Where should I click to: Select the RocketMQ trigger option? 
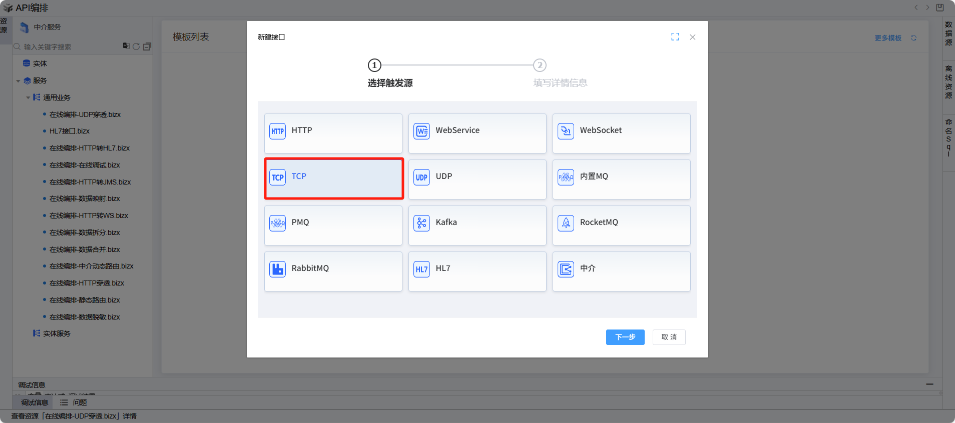(x=621, y=225)
